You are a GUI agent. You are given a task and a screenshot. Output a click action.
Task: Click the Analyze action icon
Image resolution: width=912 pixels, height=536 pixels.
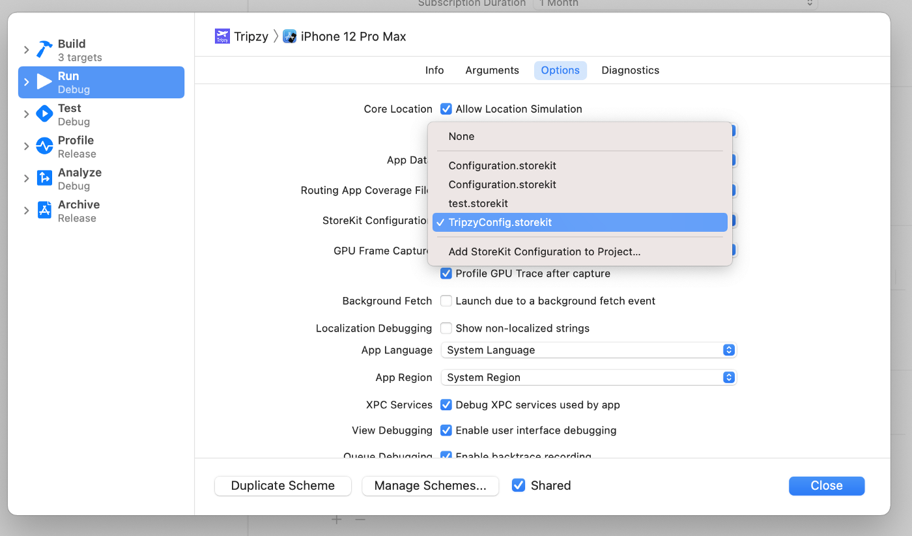(x=44, y=178)
